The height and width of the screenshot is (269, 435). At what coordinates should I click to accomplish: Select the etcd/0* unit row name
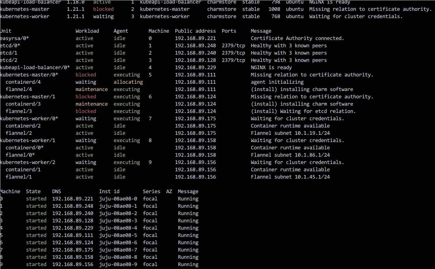10,46
